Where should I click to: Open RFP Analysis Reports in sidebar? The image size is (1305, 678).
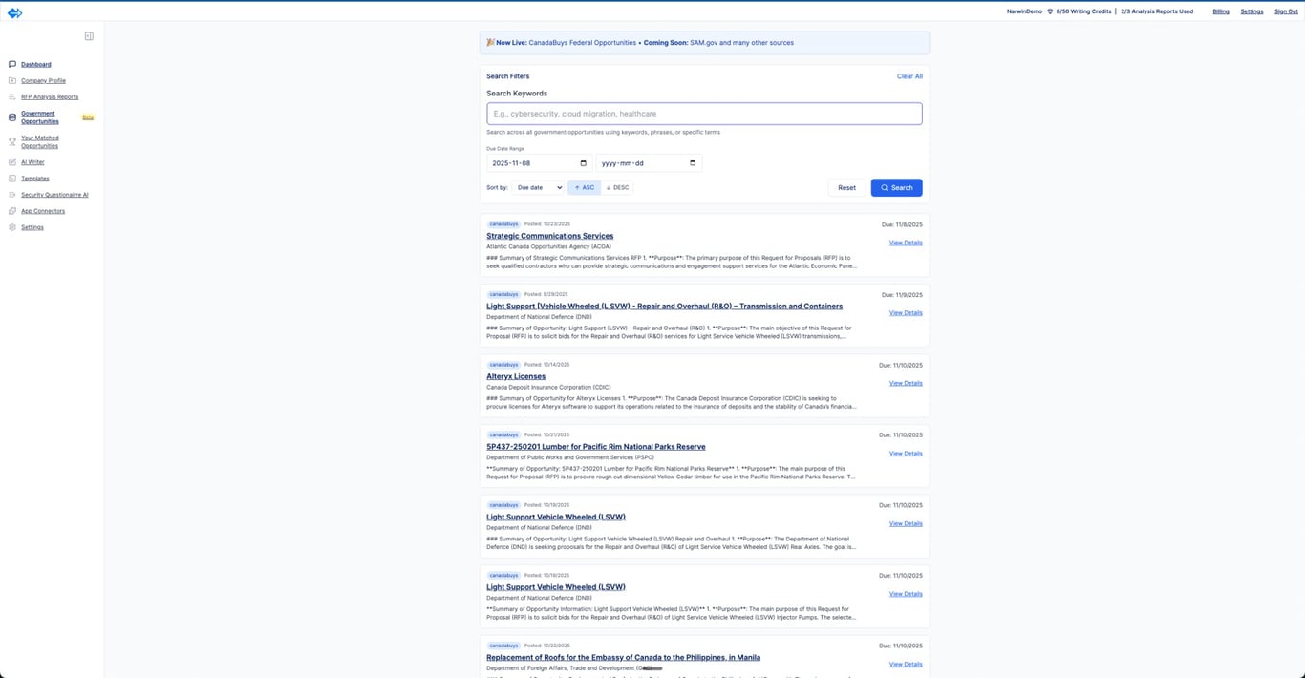click(50, 97)
